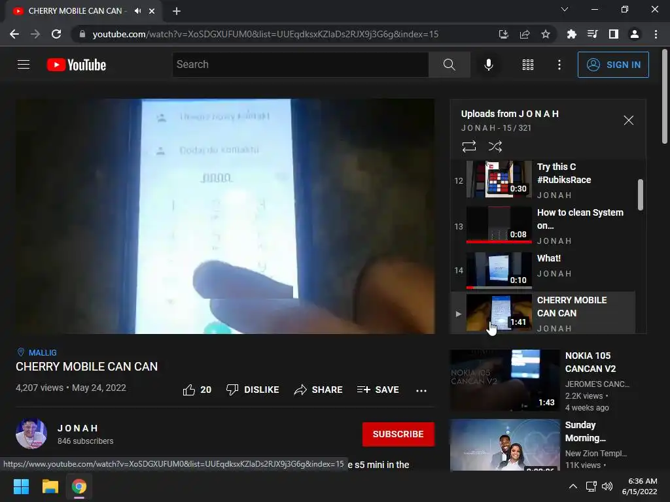Open a new Chrome tab
Viewport: 670px width, 502px height.
click(177, 11)
